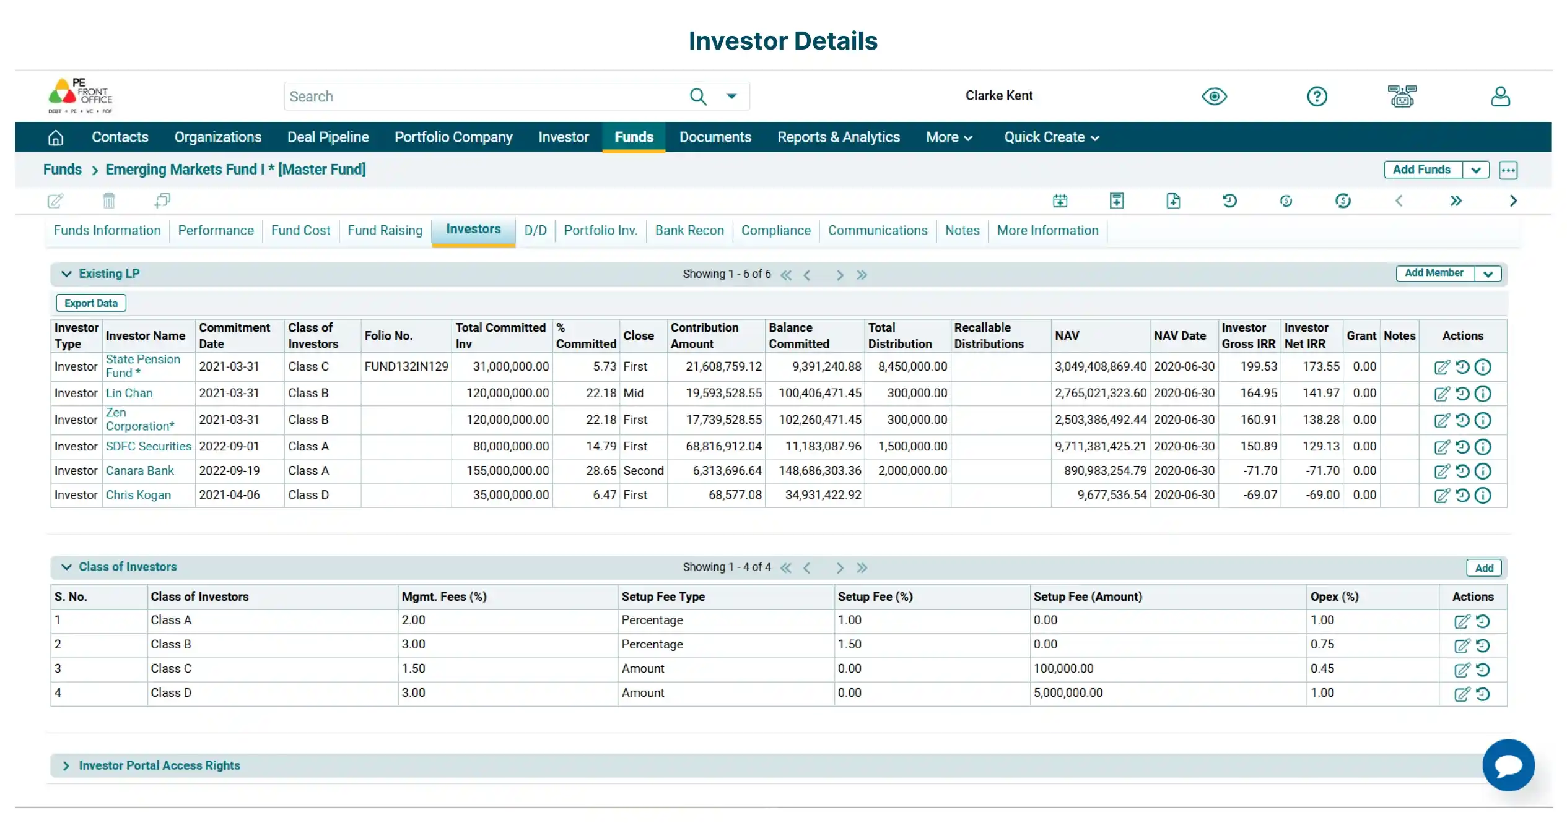
Task: Click the search magnifier icon
Action: tap(698, 97)
